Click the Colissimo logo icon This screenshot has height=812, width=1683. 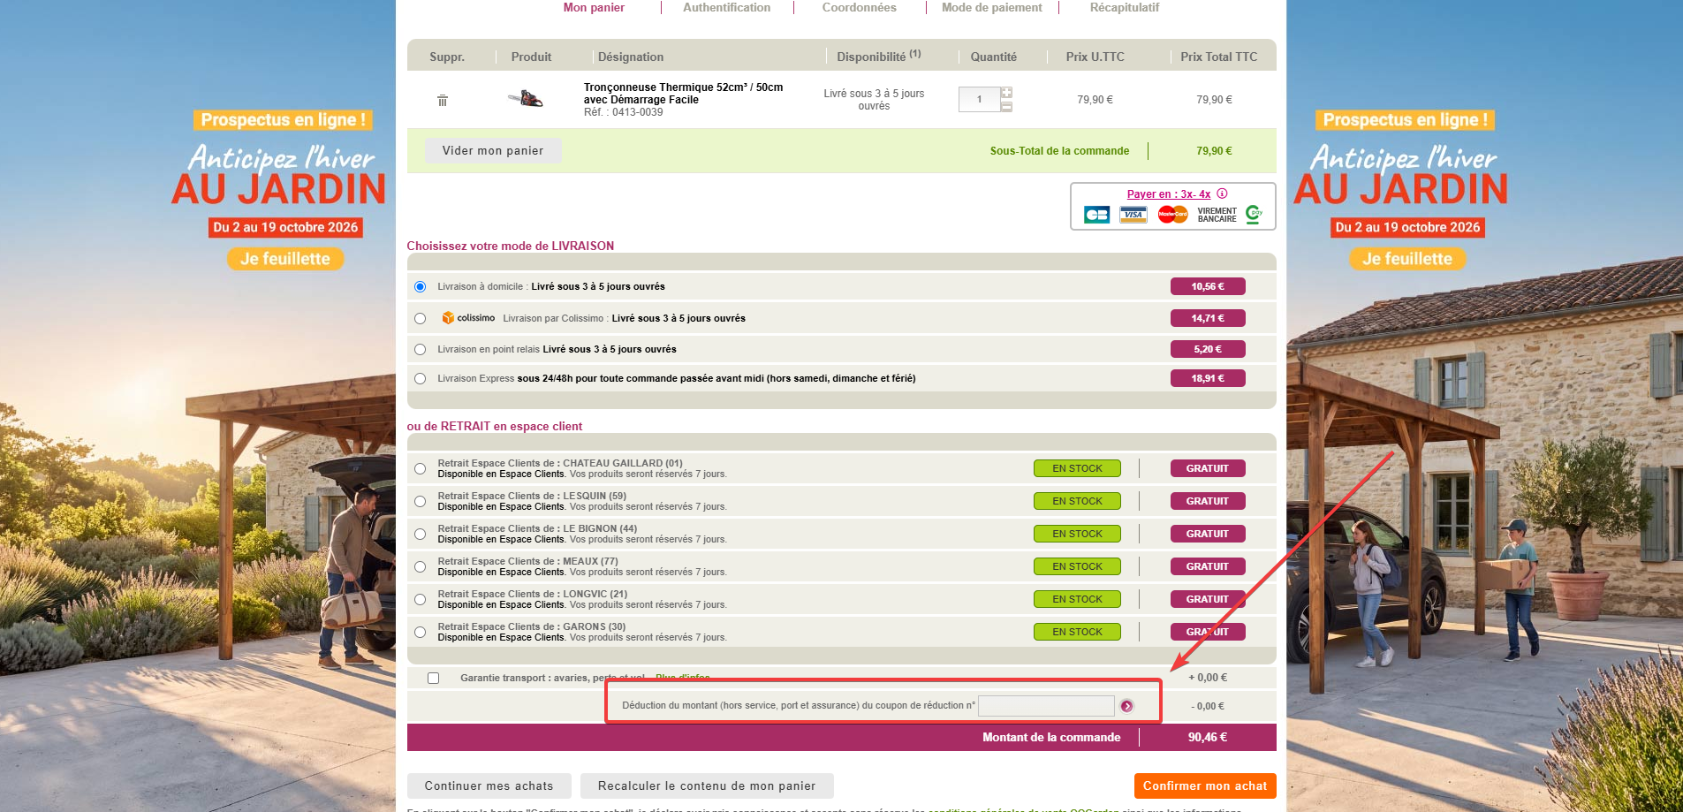[x=468, y=318]
